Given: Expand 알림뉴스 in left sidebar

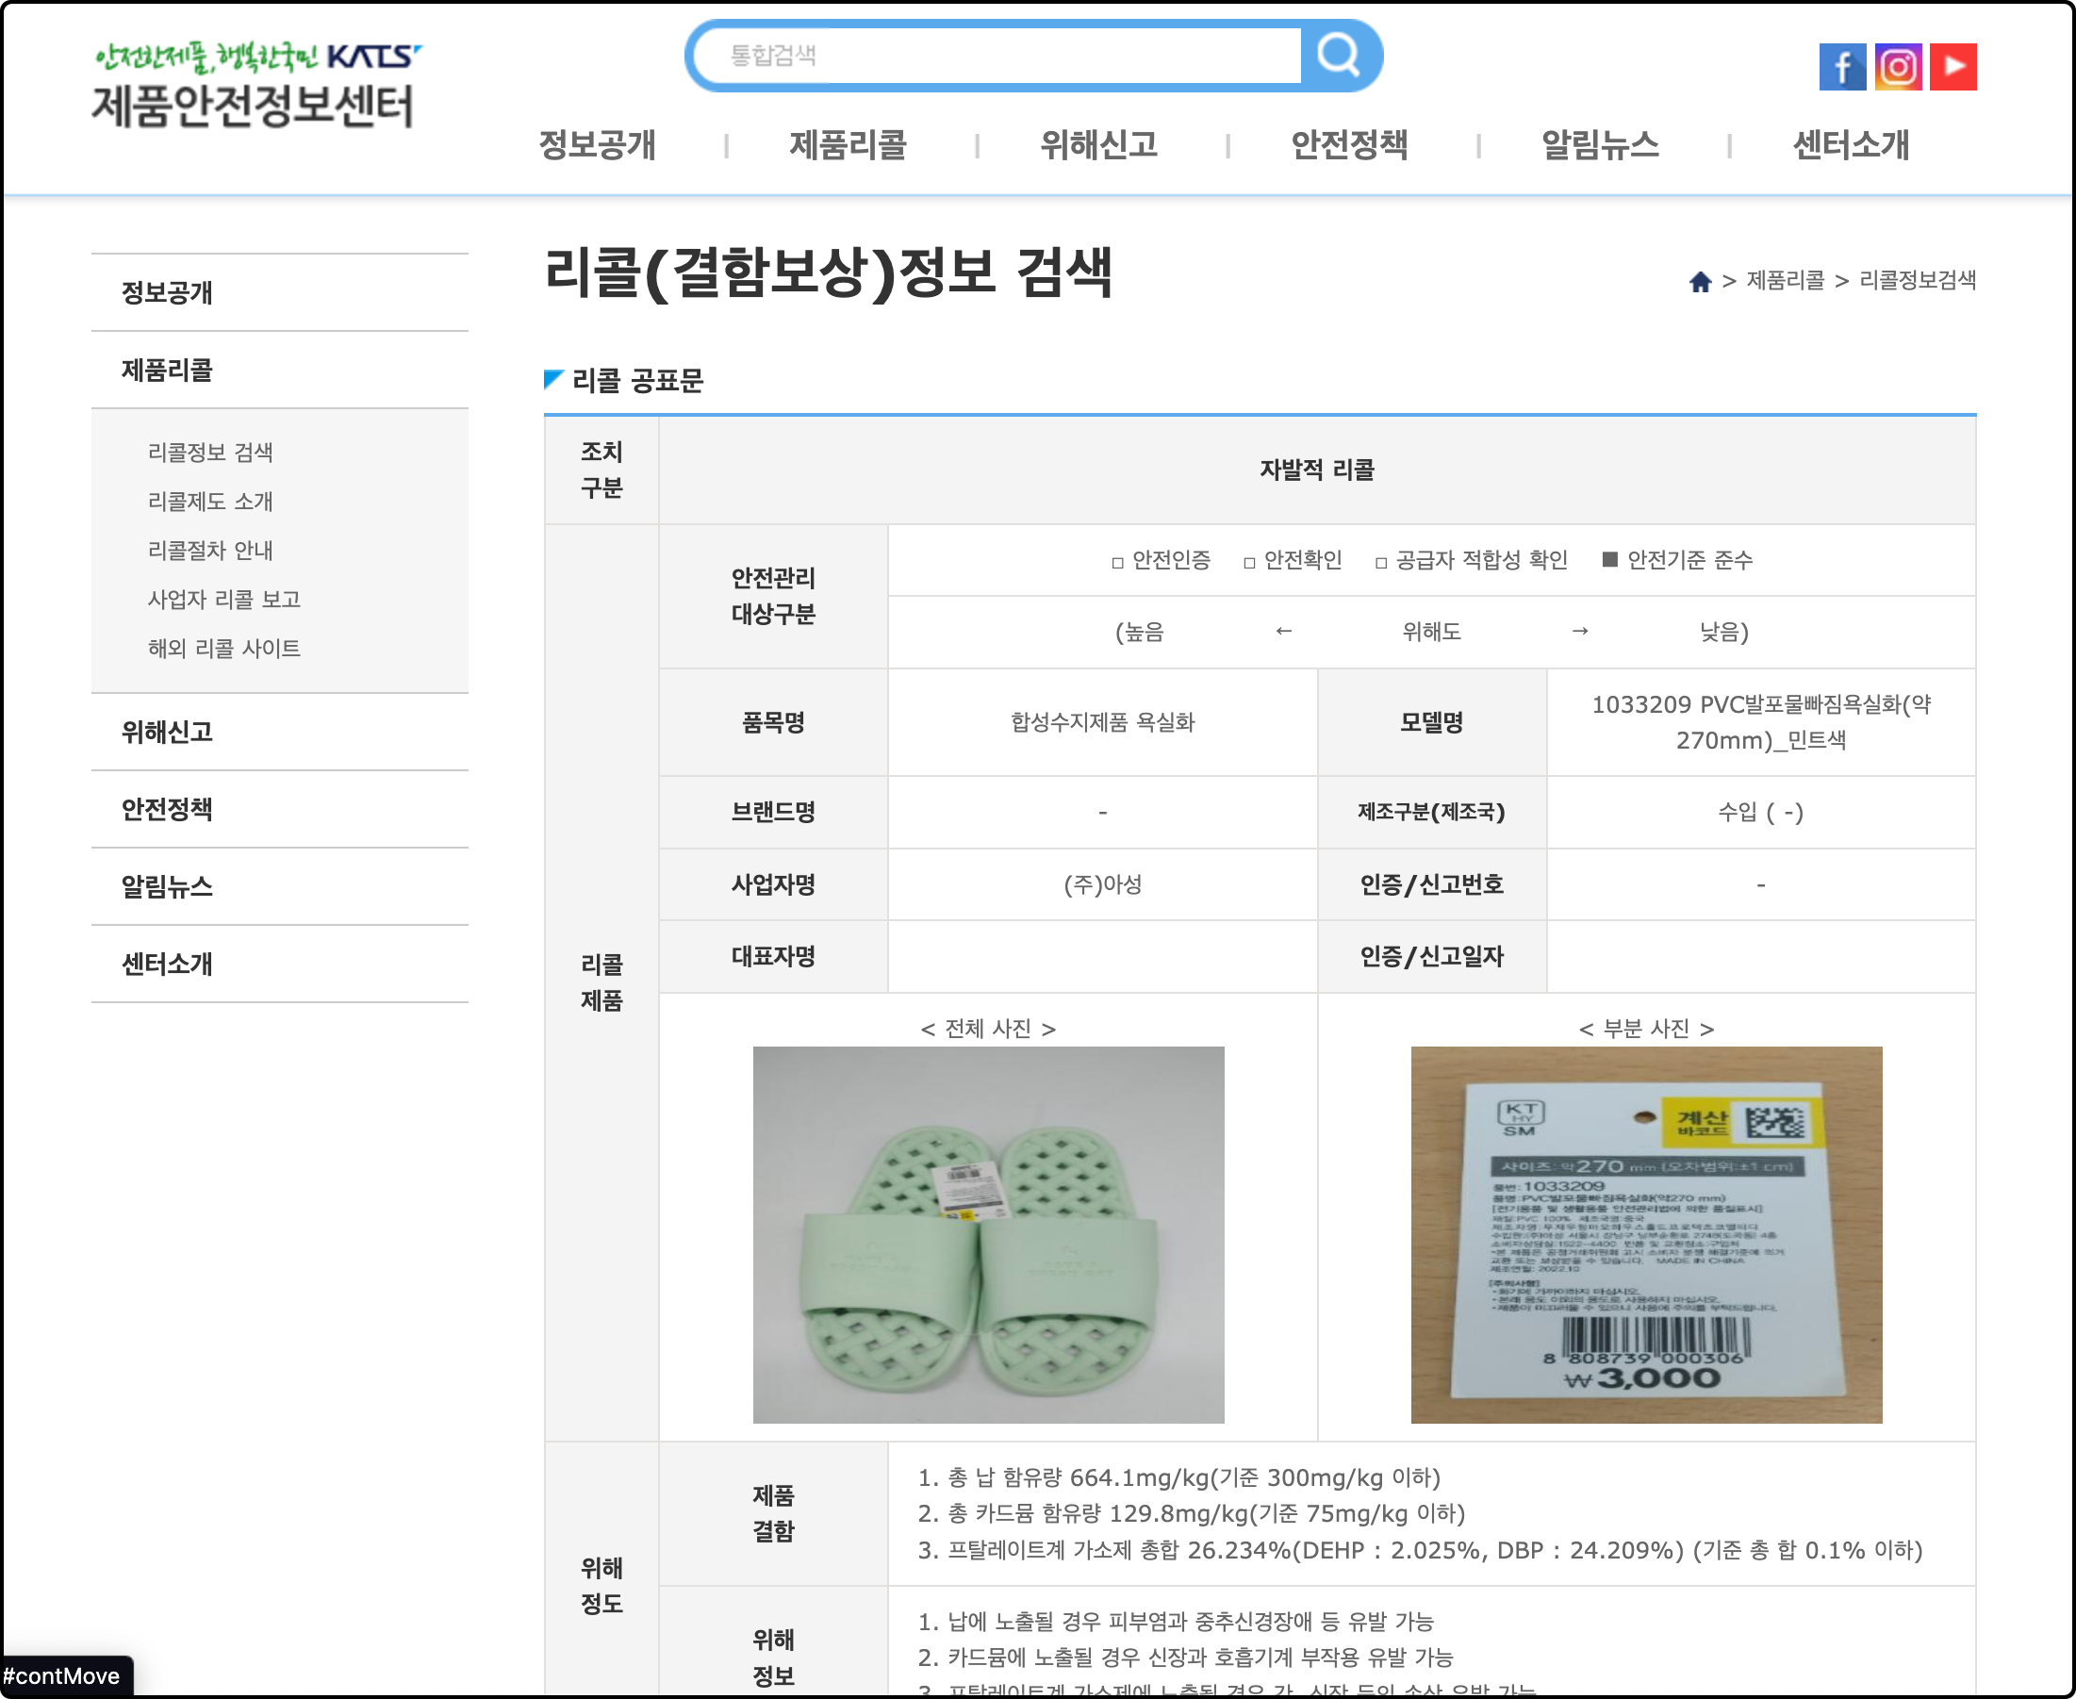Looking at the screenshot, I should click(279, 885).
